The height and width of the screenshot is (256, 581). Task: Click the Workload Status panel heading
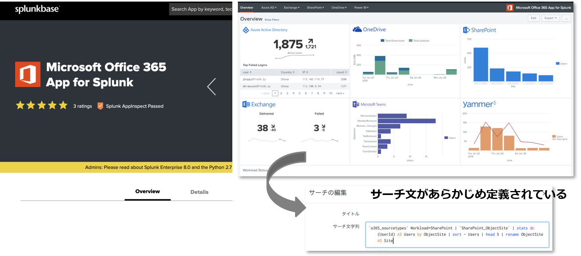click(x=255, y=170)
